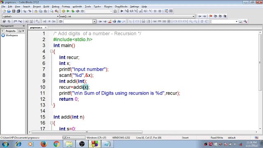Click the Save all files icon
The image size is (263, 148).
pos(18,11)
